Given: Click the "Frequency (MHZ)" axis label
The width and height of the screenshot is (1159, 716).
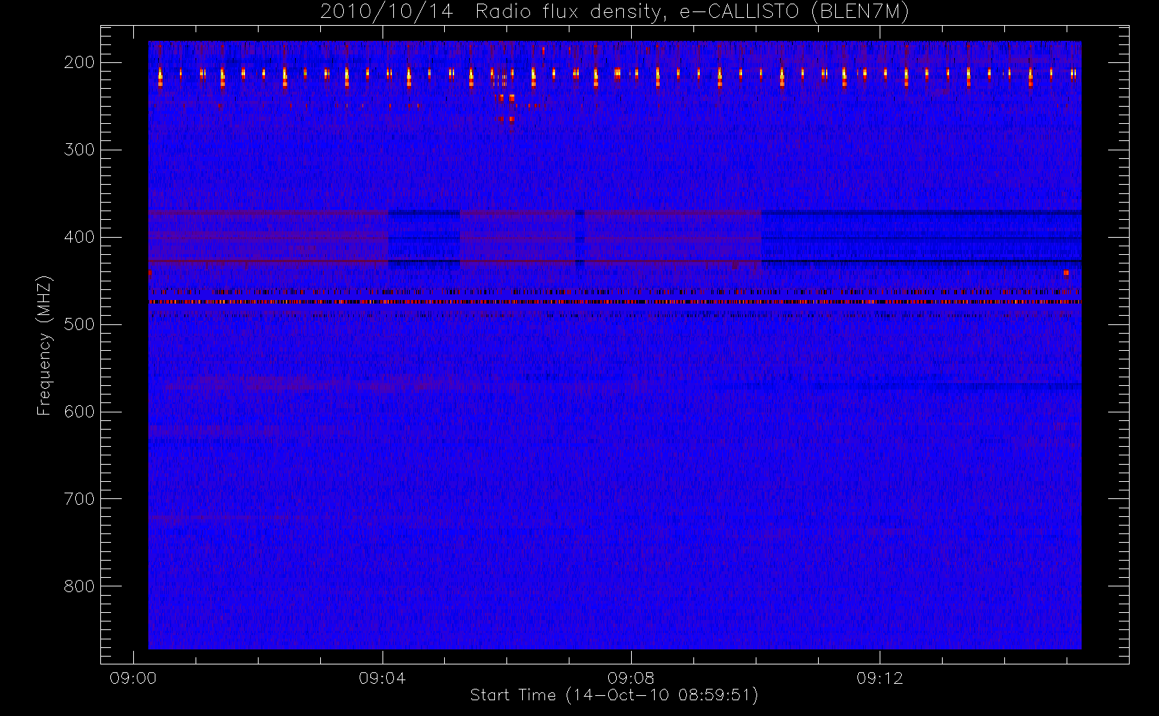Looking at the screenshot, I should click(x=44, y=345).
